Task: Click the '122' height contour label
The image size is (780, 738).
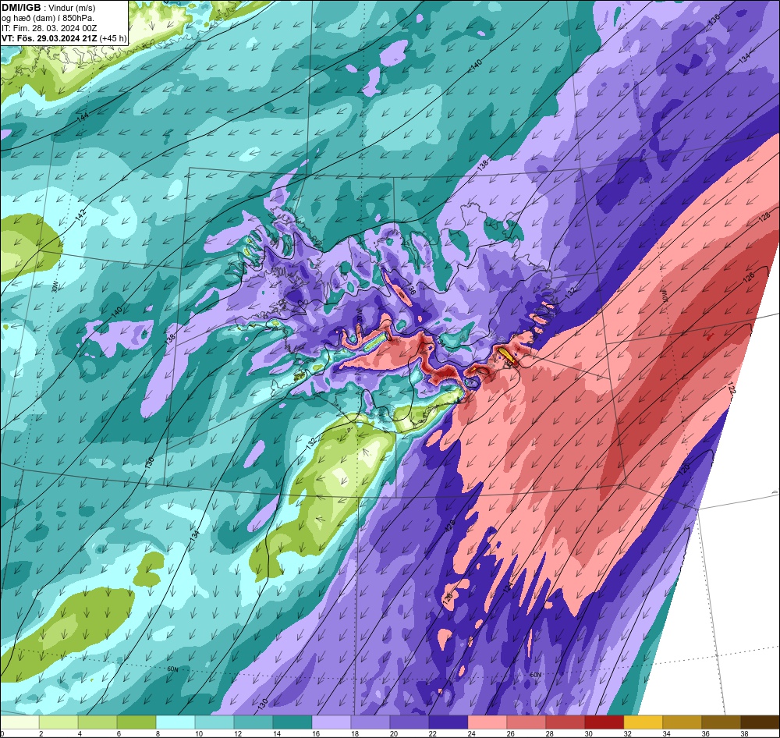Action: [x=730, y=387]
